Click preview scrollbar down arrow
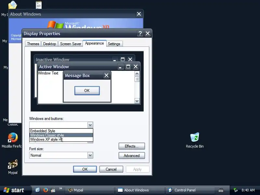 click(137, 101)
